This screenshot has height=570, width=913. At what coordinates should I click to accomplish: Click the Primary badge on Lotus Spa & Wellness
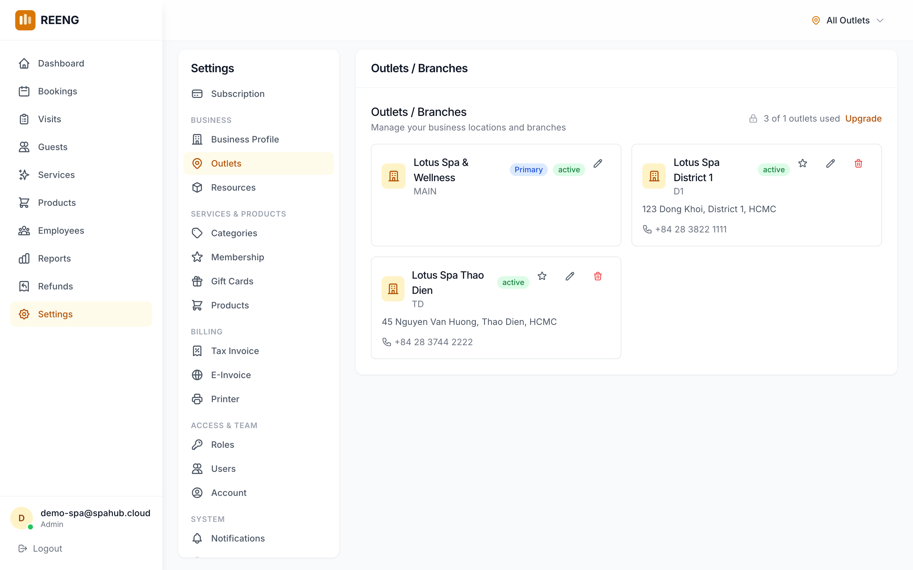pos(528,170)
